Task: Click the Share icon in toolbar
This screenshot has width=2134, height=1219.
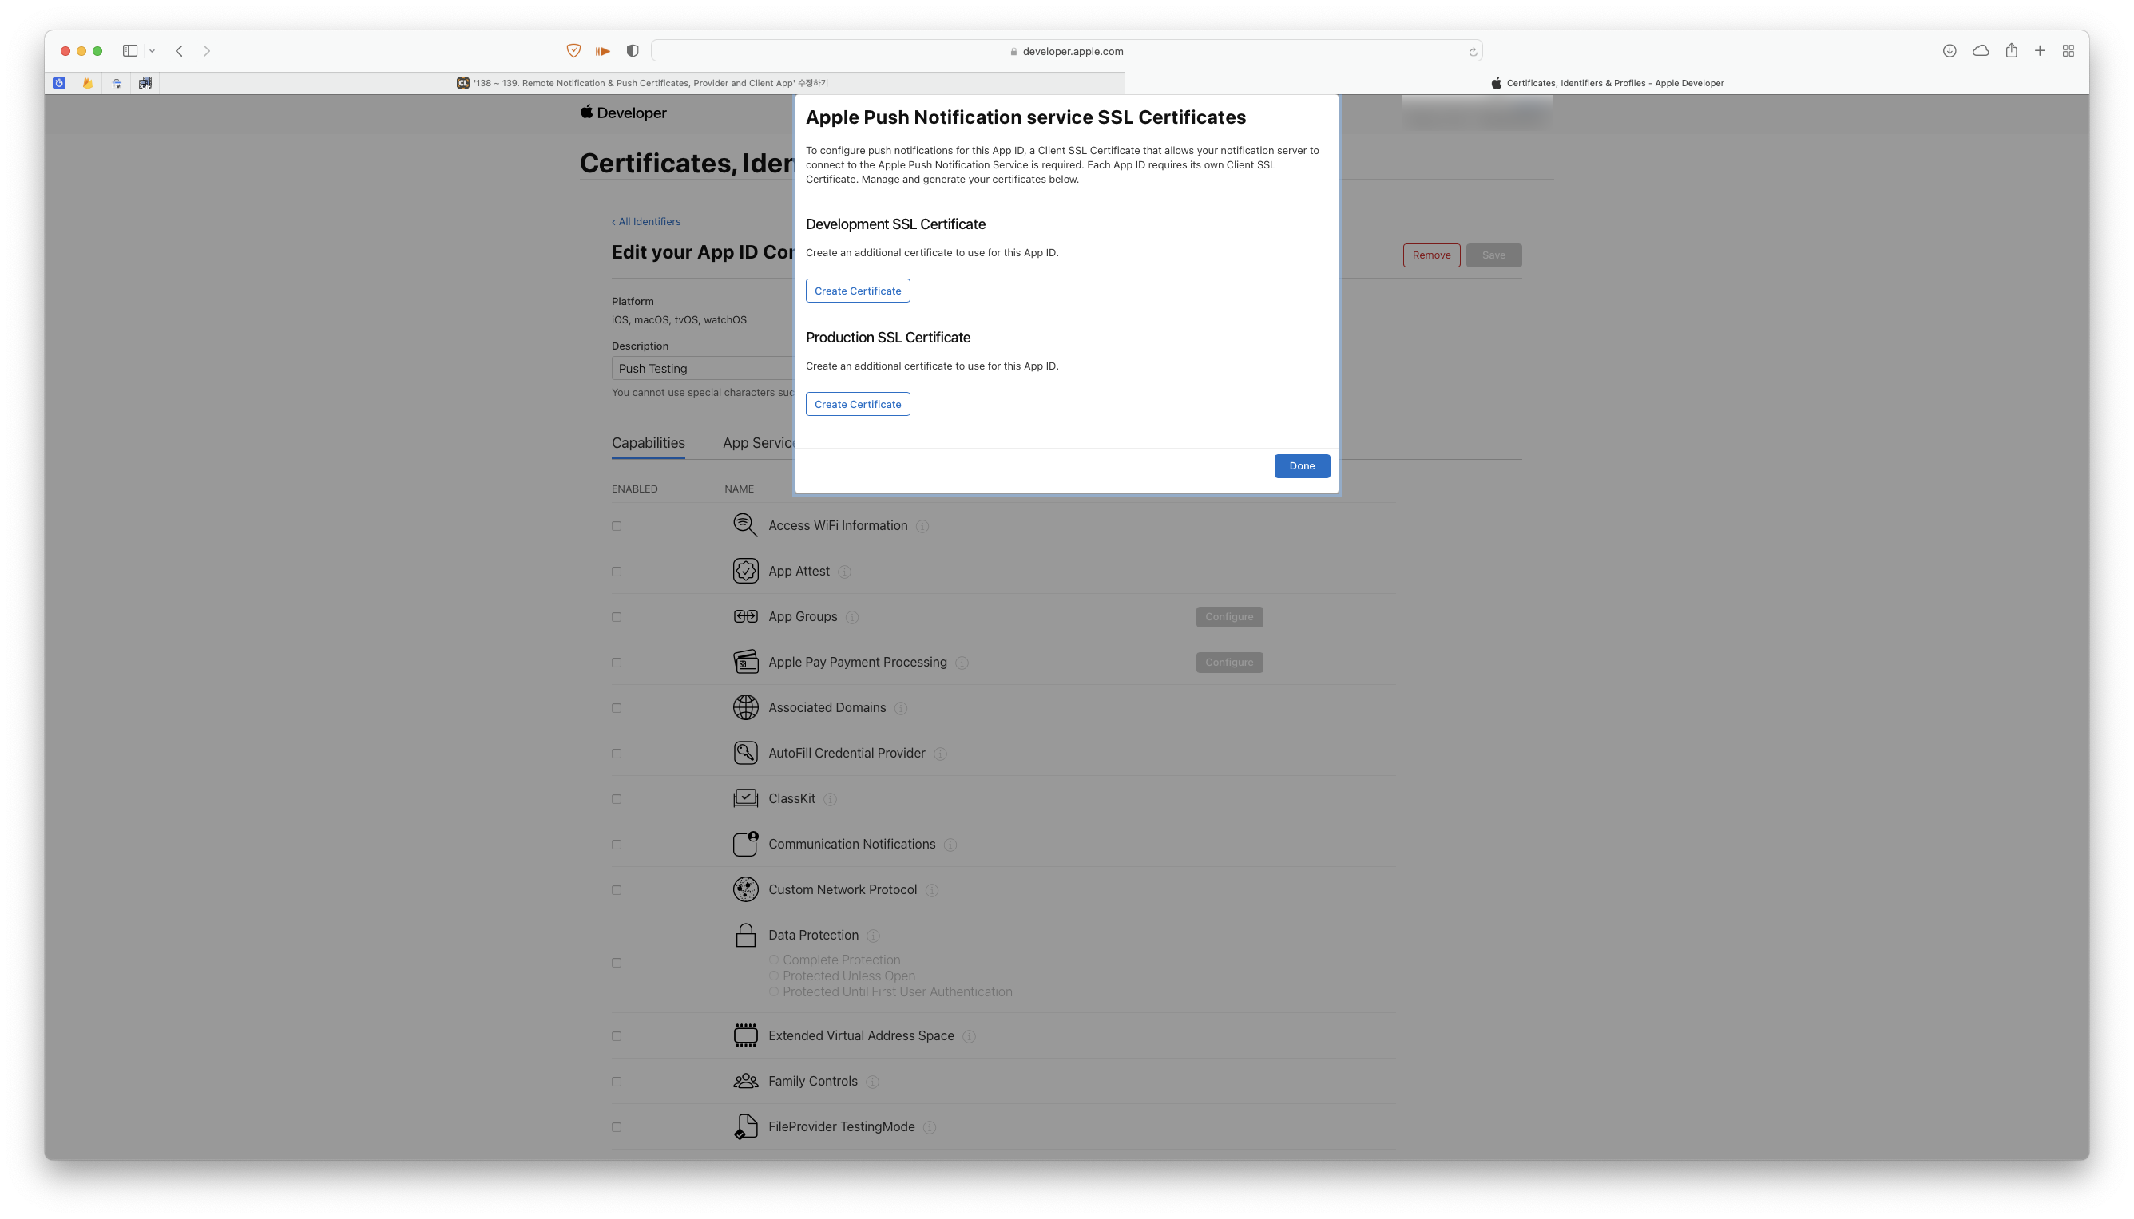Action: pyautogui.click(x=2011, y=51)
